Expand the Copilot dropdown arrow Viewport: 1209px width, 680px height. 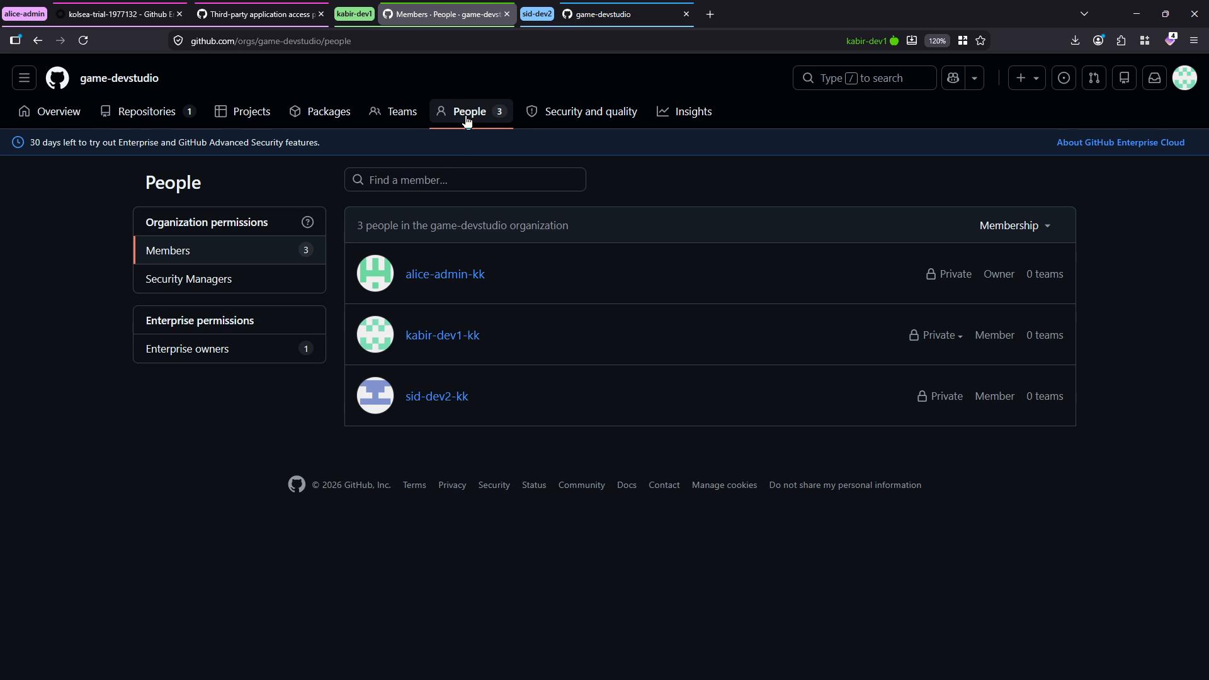[974, 78]
